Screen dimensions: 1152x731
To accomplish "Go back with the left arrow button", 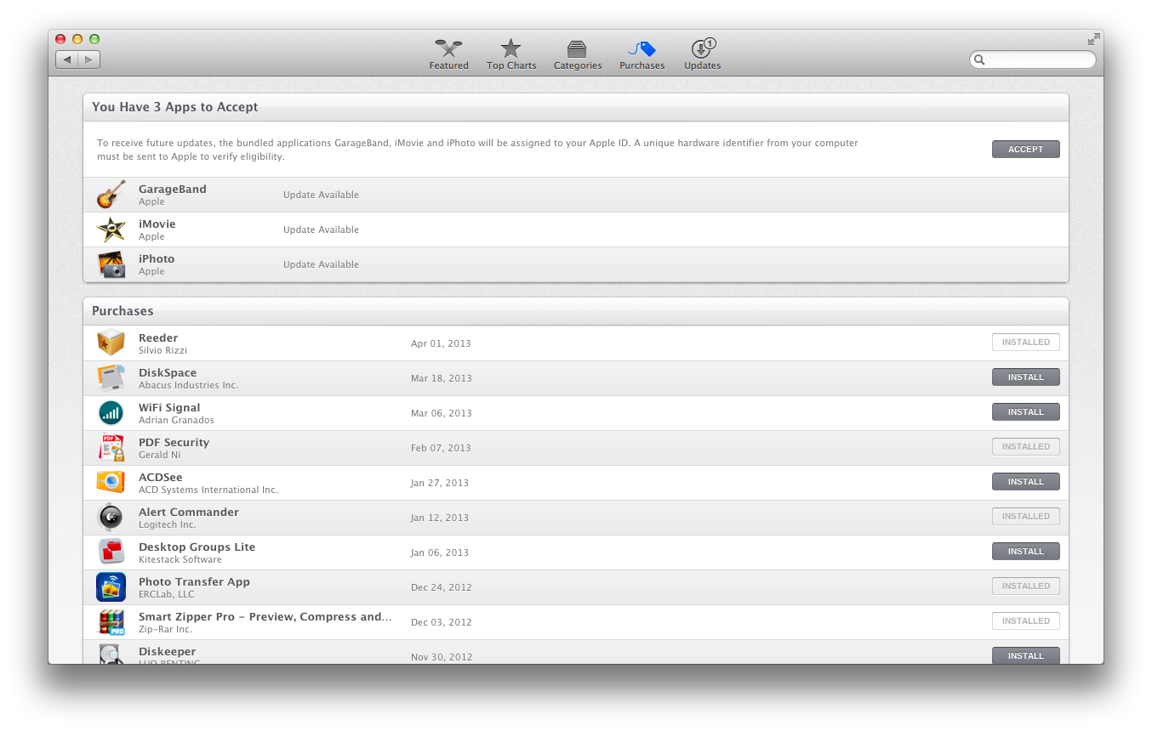I will pos(67,59).
